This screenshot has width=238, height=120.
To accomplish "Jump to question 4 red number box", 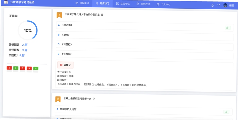I will click(29, 68).
